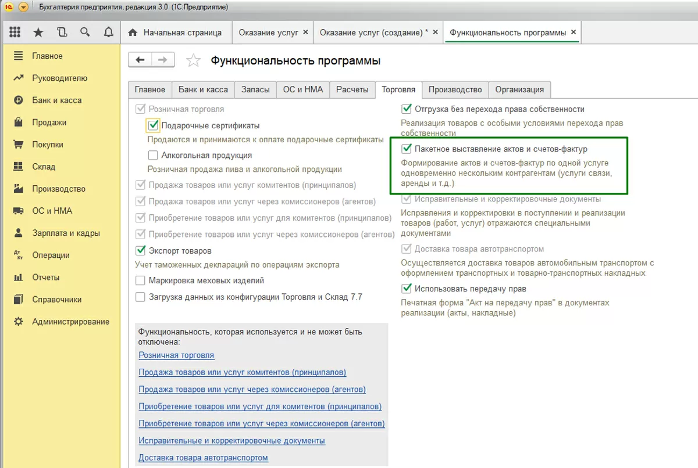
Task: Click the Search magnifier icon
Action: pyautogui.click(x=85, y=33)
